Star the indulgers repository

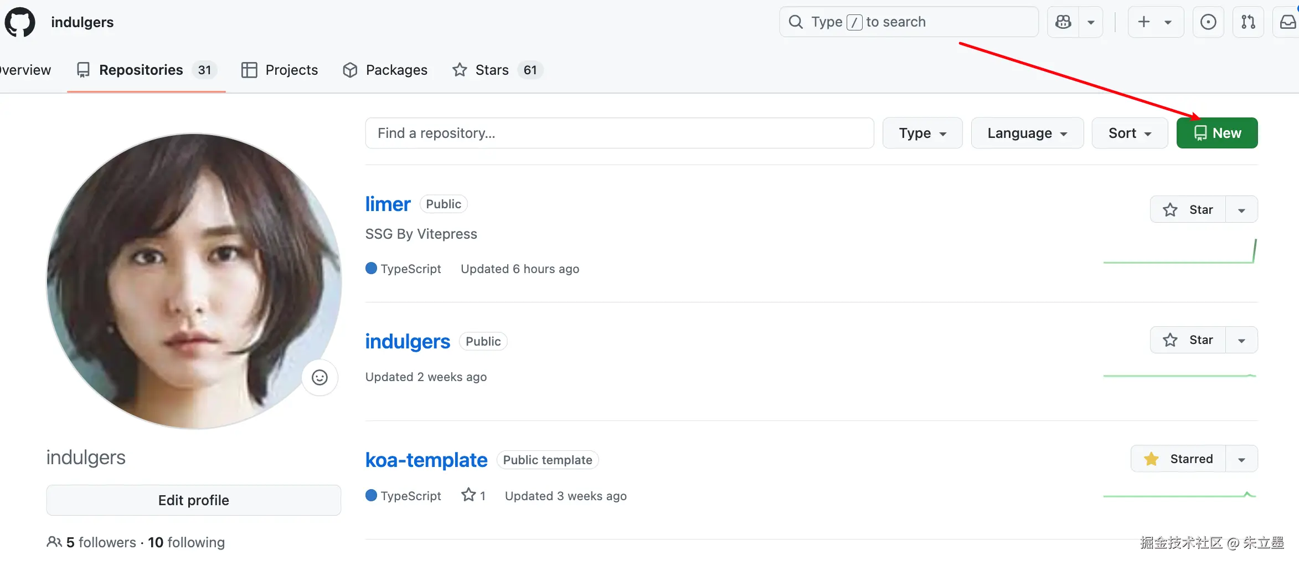click(1188, 340)
